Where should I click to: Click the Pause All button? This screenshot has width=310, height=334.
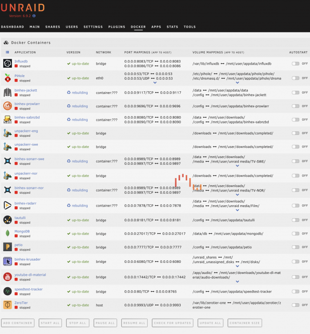click(105, 323)
